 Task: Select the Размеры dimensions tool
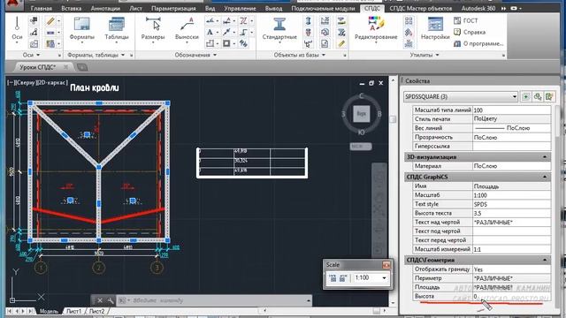153,29
